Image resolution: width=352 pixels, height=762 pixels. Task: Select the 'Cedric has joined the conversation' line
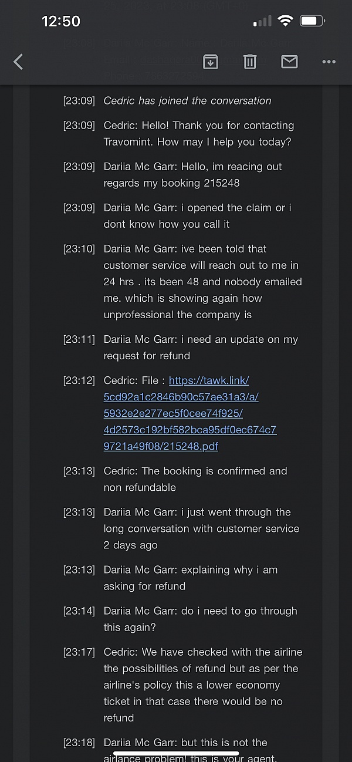coord(187,101)
